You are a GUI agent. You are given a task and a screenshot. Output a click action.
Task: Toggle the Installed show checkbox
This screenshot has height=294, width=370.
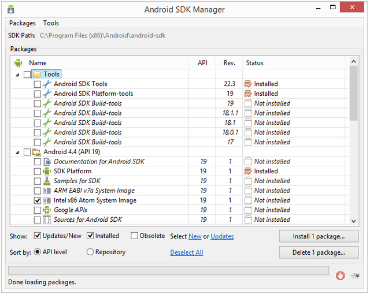[90, 236]
